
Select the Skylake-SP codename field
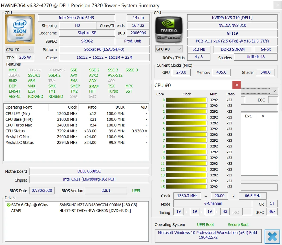(x=87, y=33)
